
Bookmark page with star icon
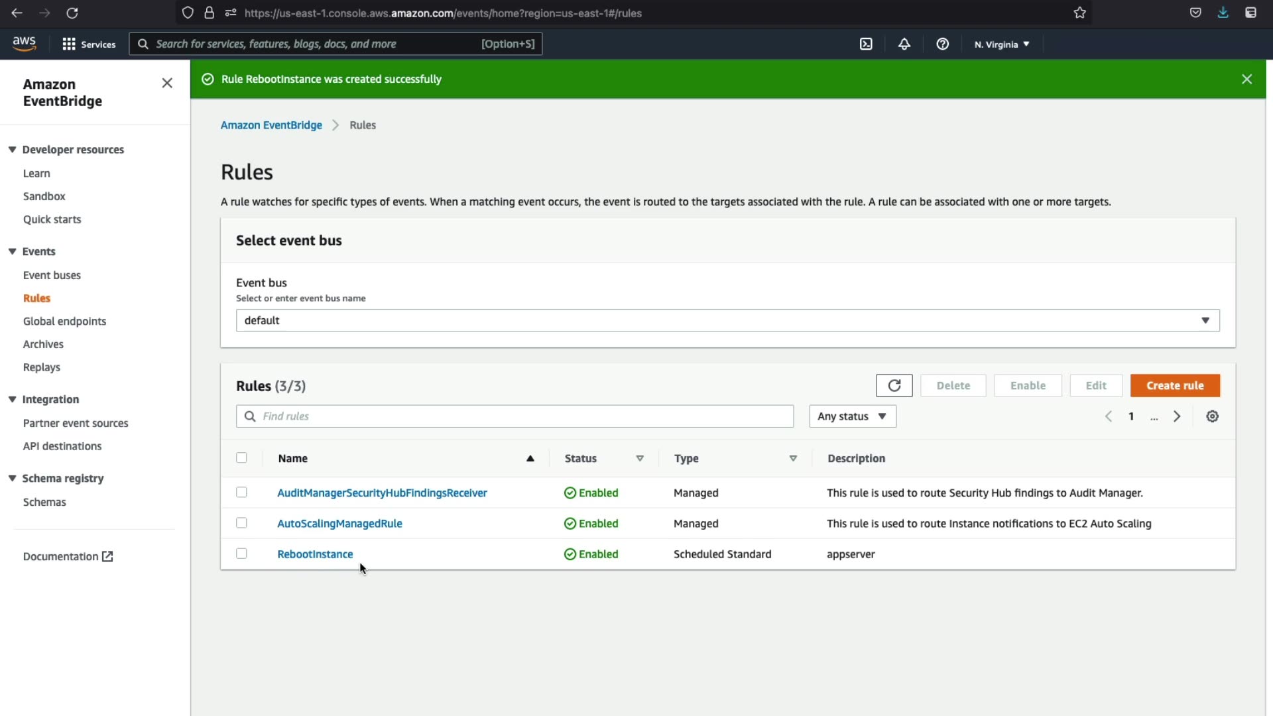1080,13
